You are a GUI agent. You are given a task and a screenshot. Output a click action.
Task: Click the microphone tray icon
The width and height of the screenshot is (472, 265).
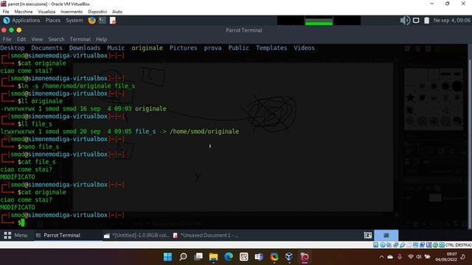[x=400, y=257]
